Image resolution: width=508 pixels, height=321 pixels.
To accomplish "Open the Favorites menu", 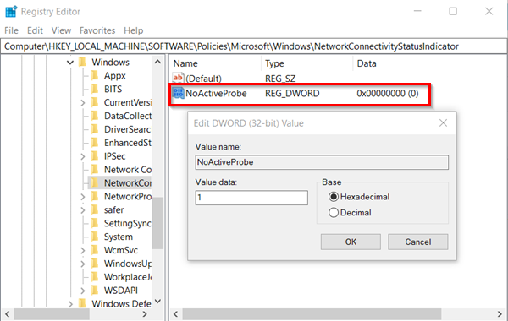I will point(97,30).
